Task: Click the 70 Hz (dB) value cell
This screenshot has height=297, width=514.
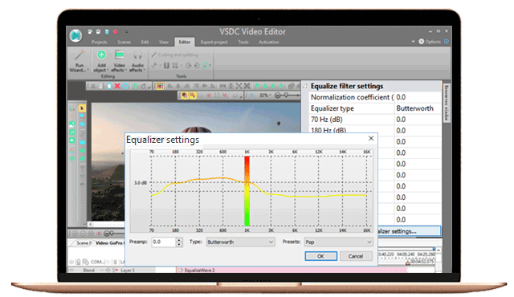Action: tap(418, 120)
